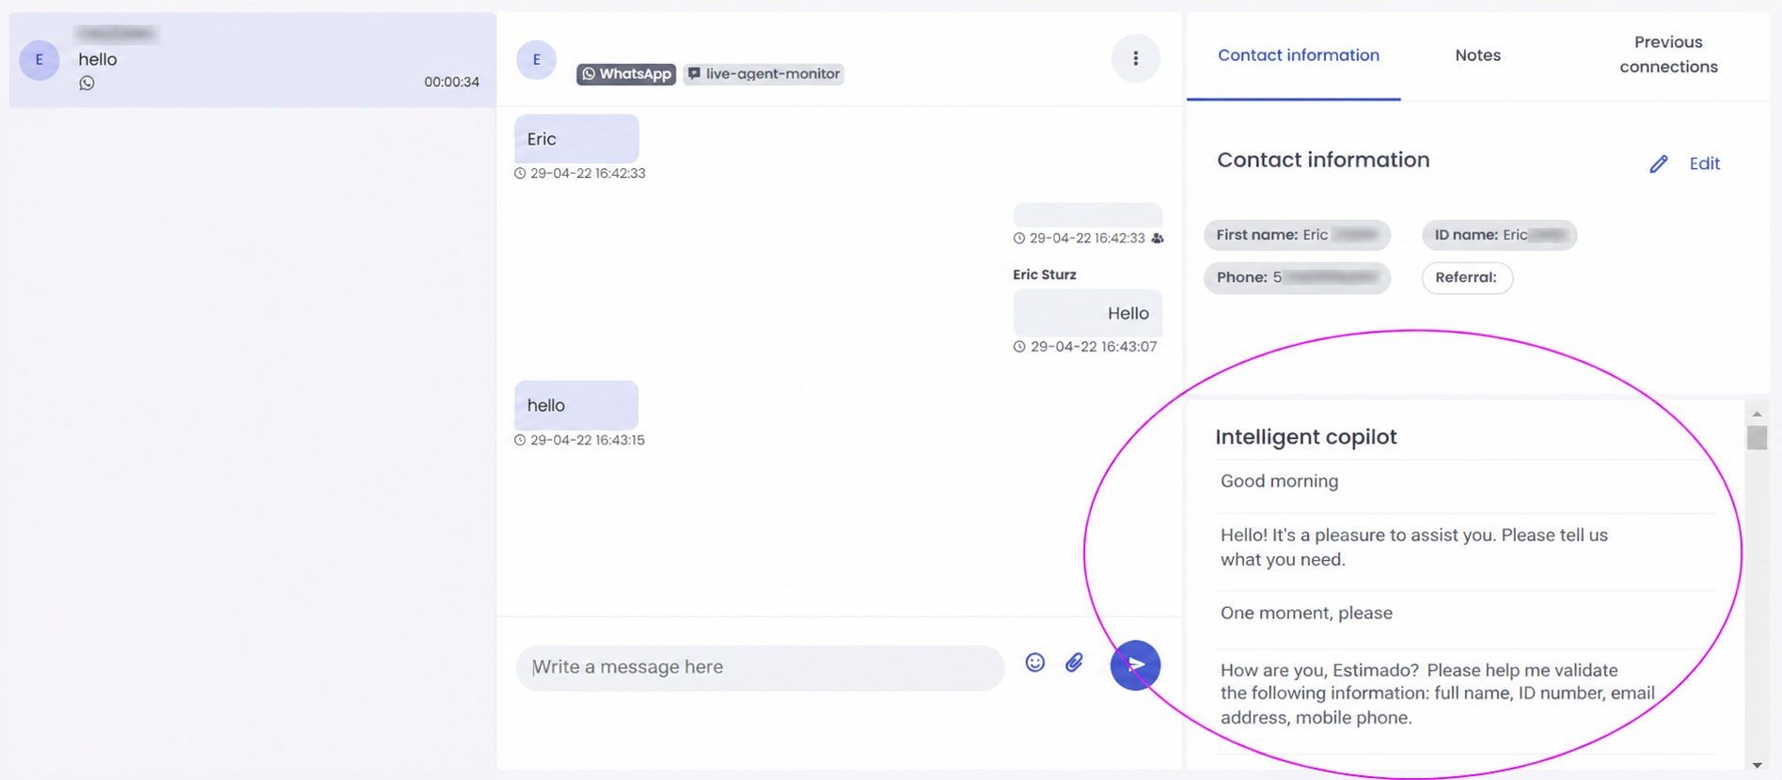Viewport: 1782px width, 780px height.
Task: Click the WhatsApp icon under the hello conversation
Action: 87,84
